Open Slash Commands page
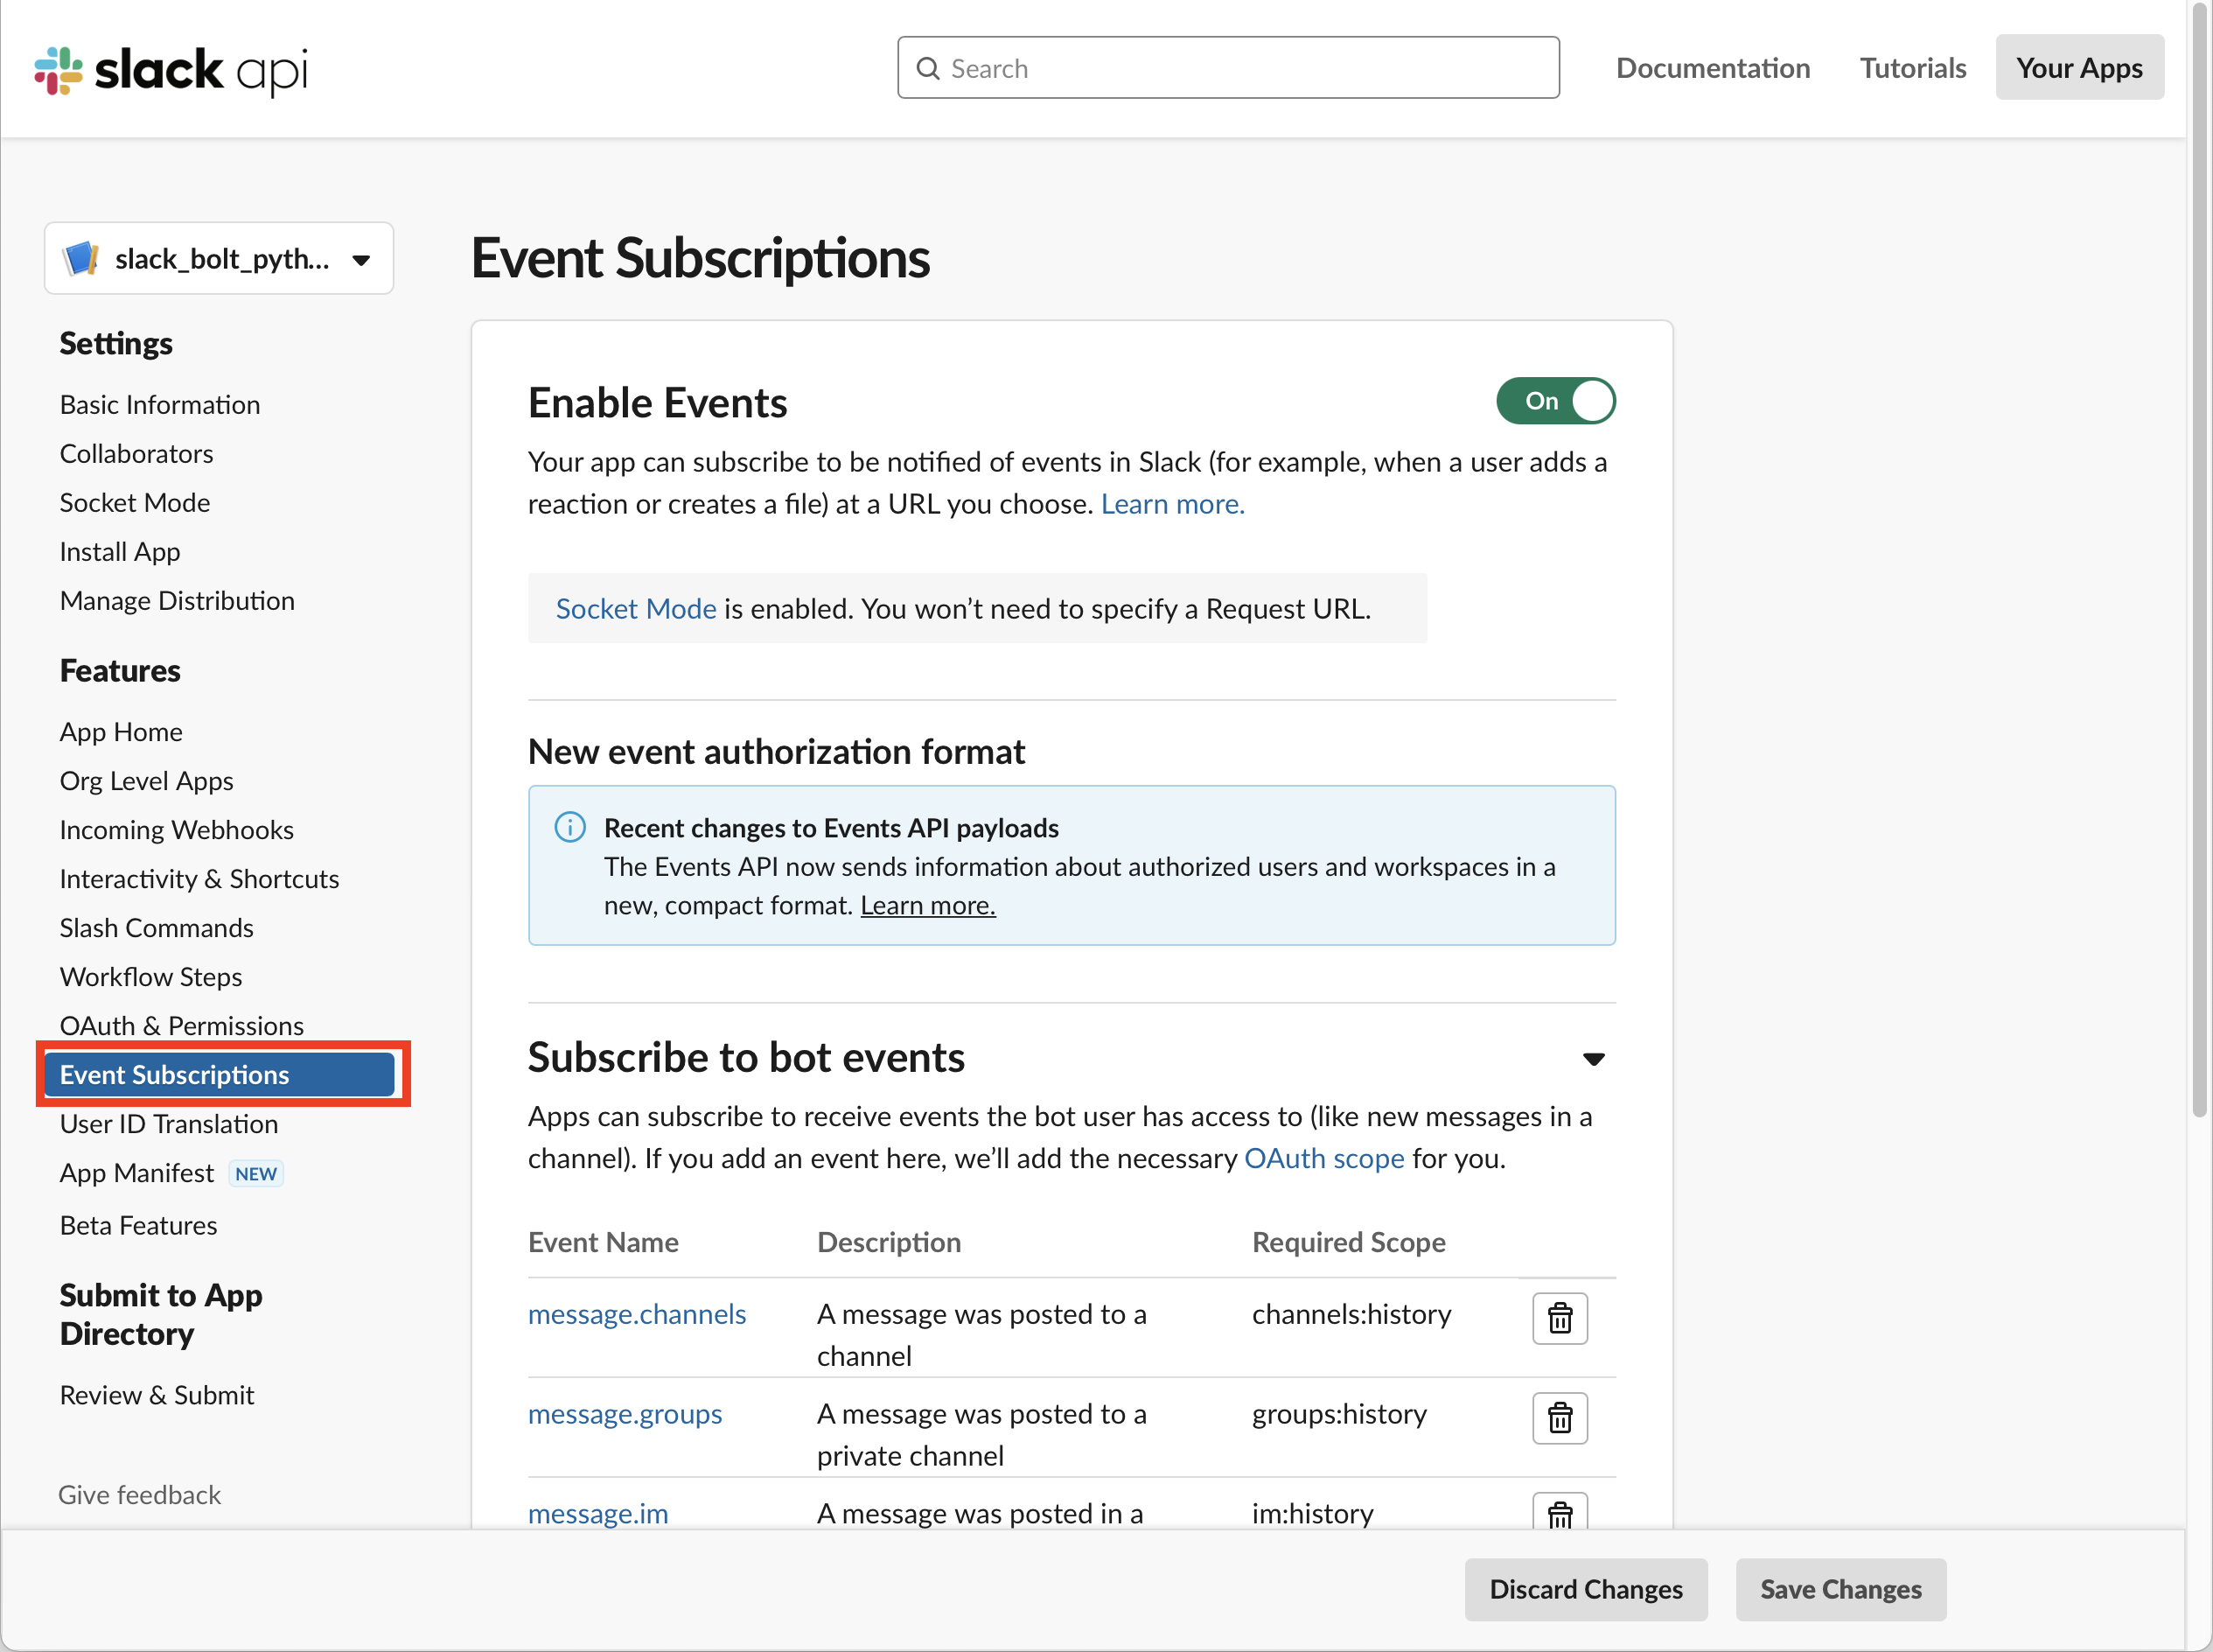This screenshot has height=1652, width=2213. point(157,928)
